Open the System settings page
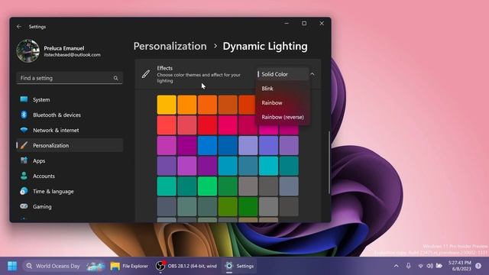 [x=70, y=99]
